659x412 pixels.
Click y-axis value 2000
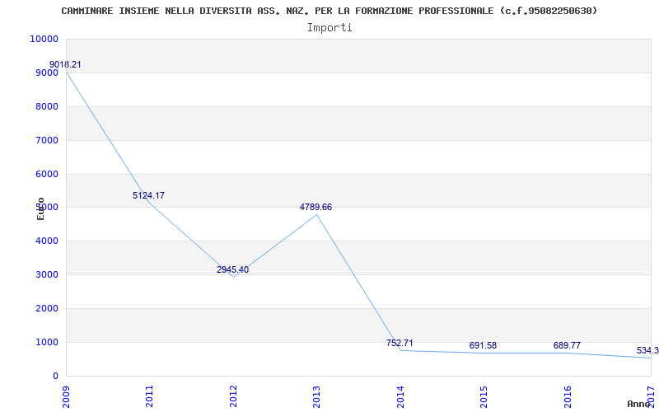pyautogui.click(x=46, y=308)
